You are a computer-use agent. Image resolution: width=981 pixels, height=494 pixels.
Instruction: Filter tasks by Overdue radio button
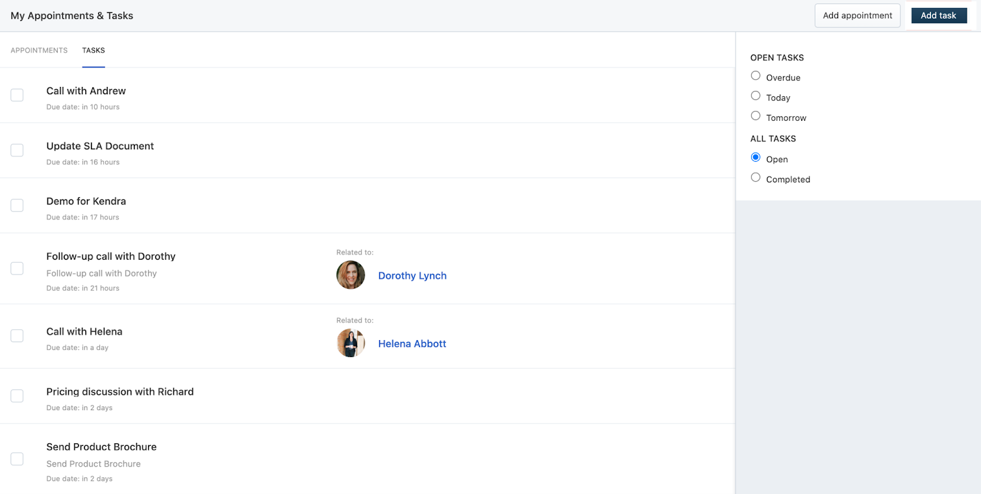pyautogui.click(x=756, y=76)
